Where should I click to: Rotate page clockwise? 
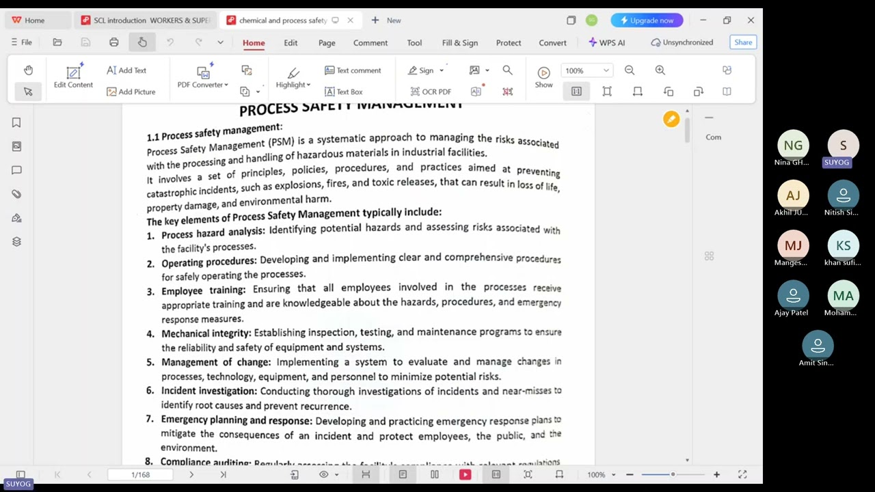[698, 92]
